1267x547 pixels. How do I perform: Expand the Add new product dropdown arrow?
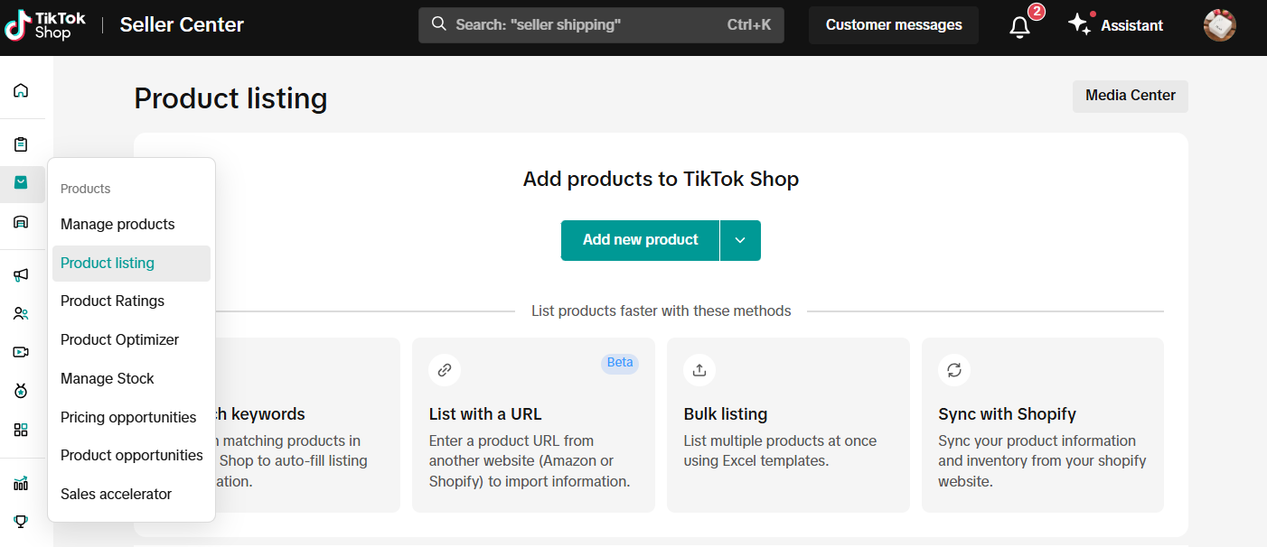tap(740, 240)
